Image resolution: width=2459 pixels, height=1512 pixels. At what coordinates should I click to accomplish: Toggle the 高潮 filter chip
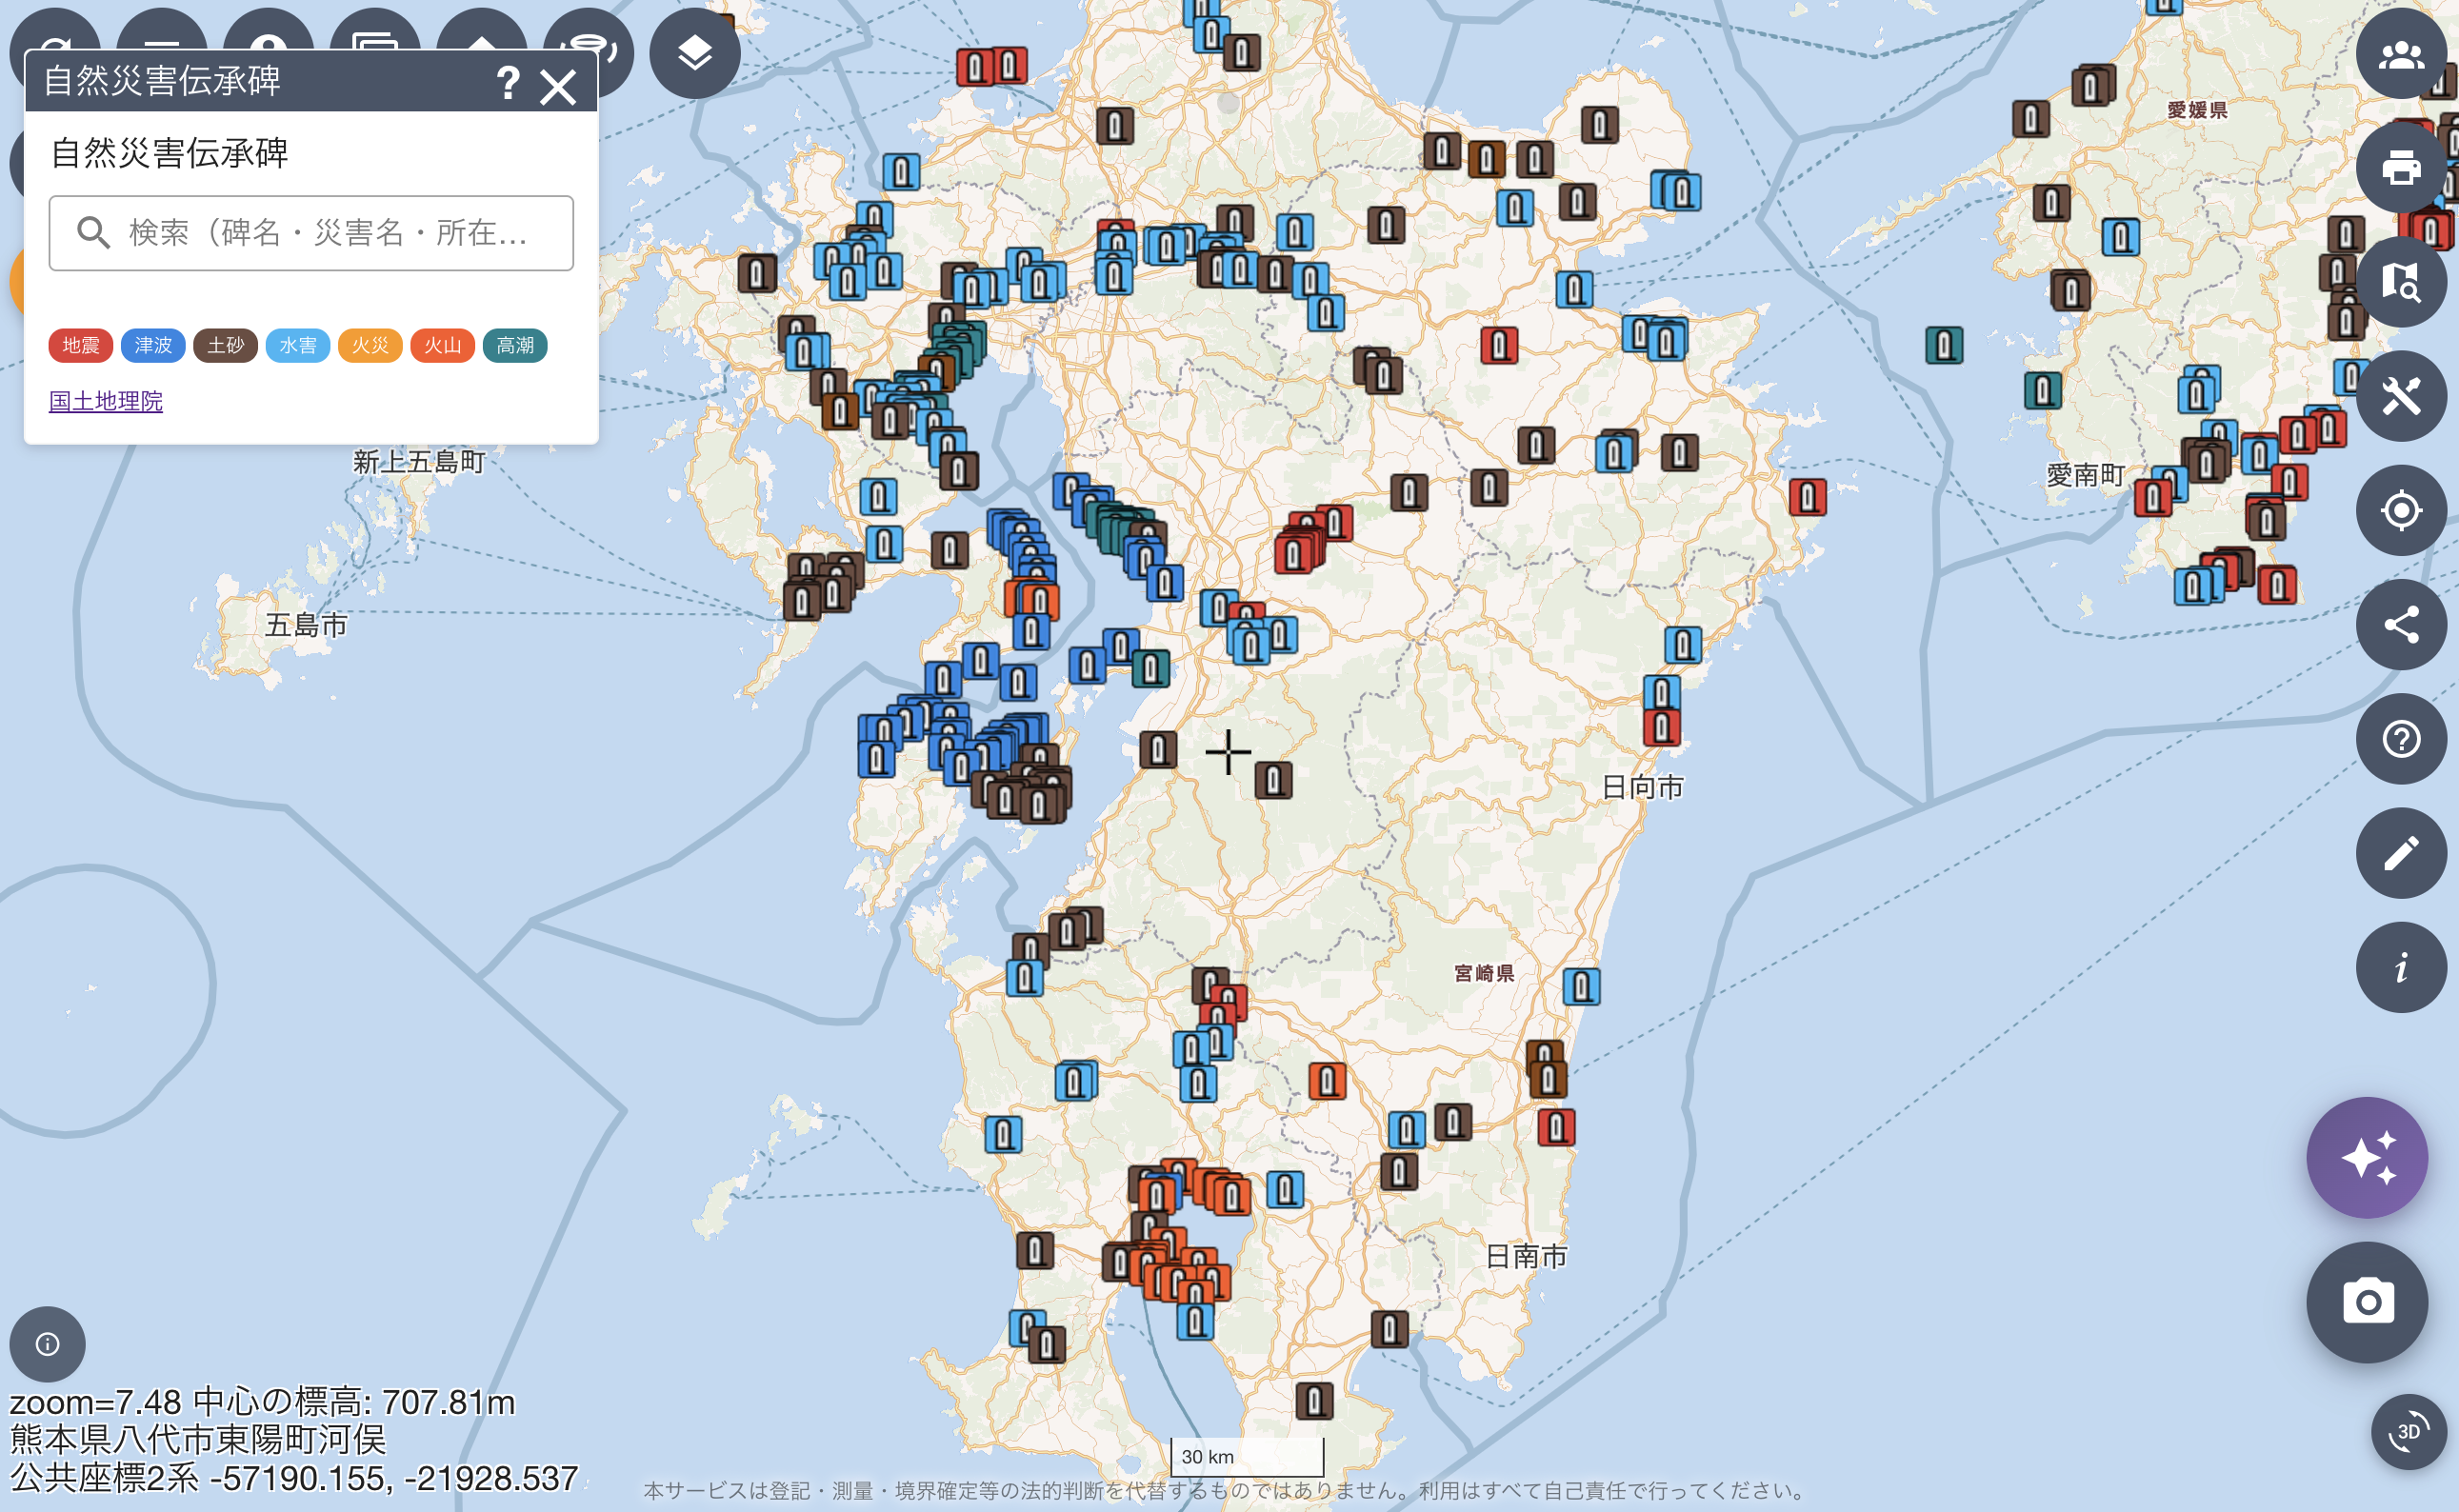pos(515,346)
